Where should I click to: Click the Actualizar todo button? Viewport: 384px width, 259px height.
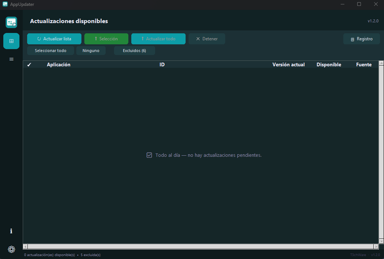point(158,39)
